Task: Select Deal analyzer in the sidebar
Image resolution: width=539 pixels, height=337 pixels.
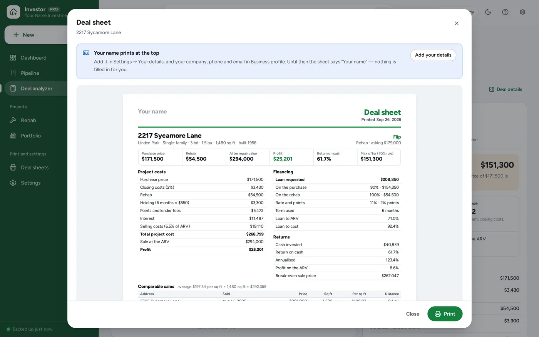Action: coord(36,89)
